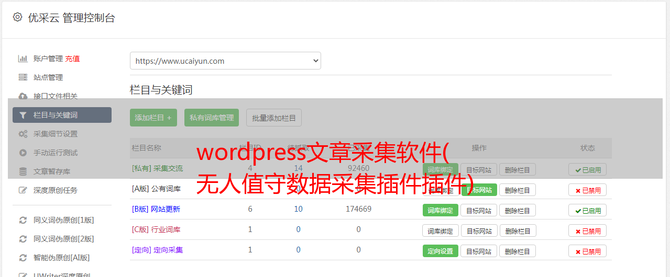Click the 栏目与关键词 page heading
Viewport: 670px width, 277px height.
161,90
